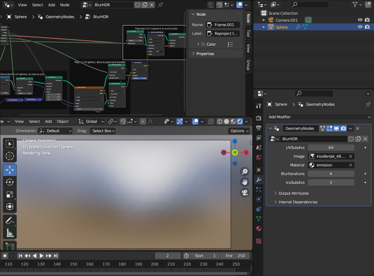This screenshot has width=374, height=276.
Task: Select the Move tool in viewport toolbar
Action: [10, 170]
